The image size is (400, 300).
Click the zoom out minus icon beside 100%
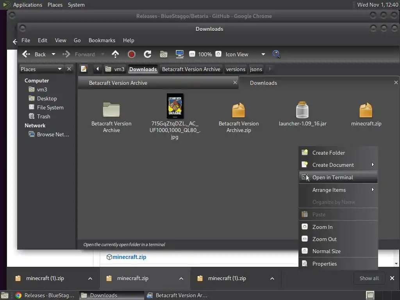click(192, 54)
